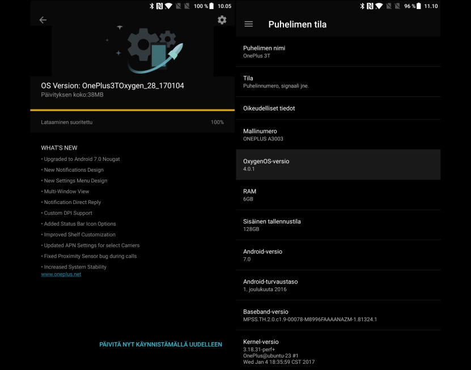Open Puhelimen nimi entry
The width and height of the screenshot is (471, 370).
338,52
